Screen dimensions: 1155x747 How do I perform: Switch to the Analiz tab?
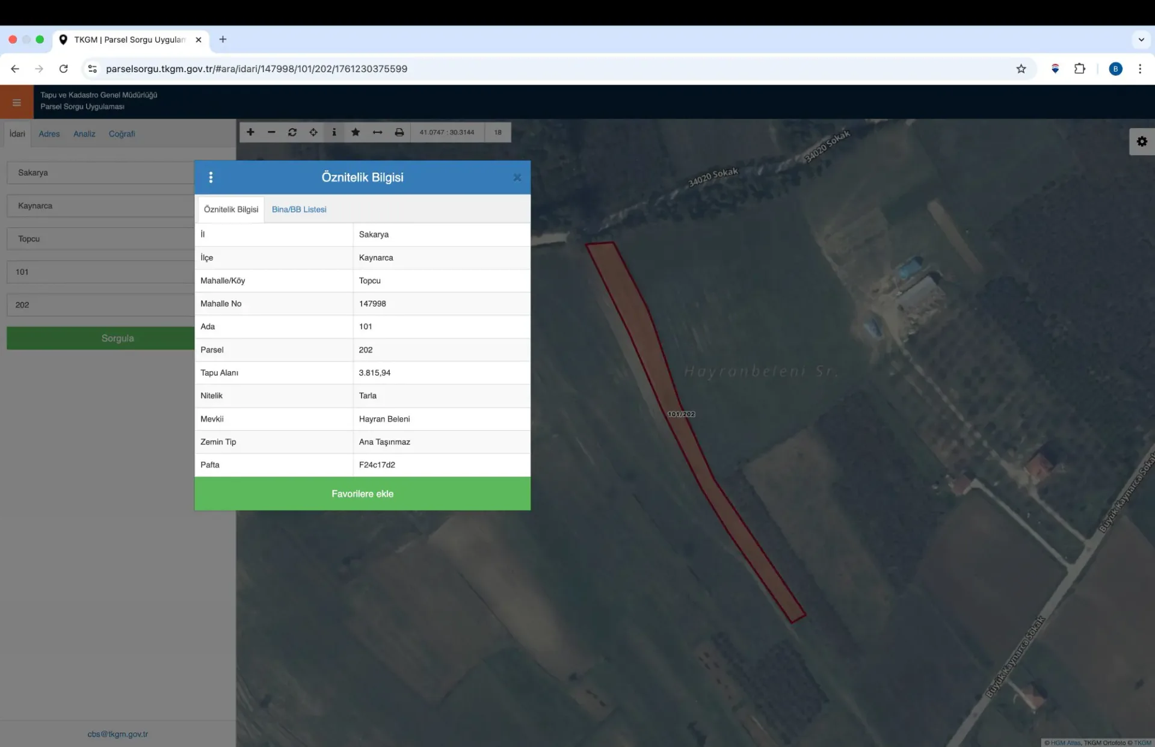[84, 134]
